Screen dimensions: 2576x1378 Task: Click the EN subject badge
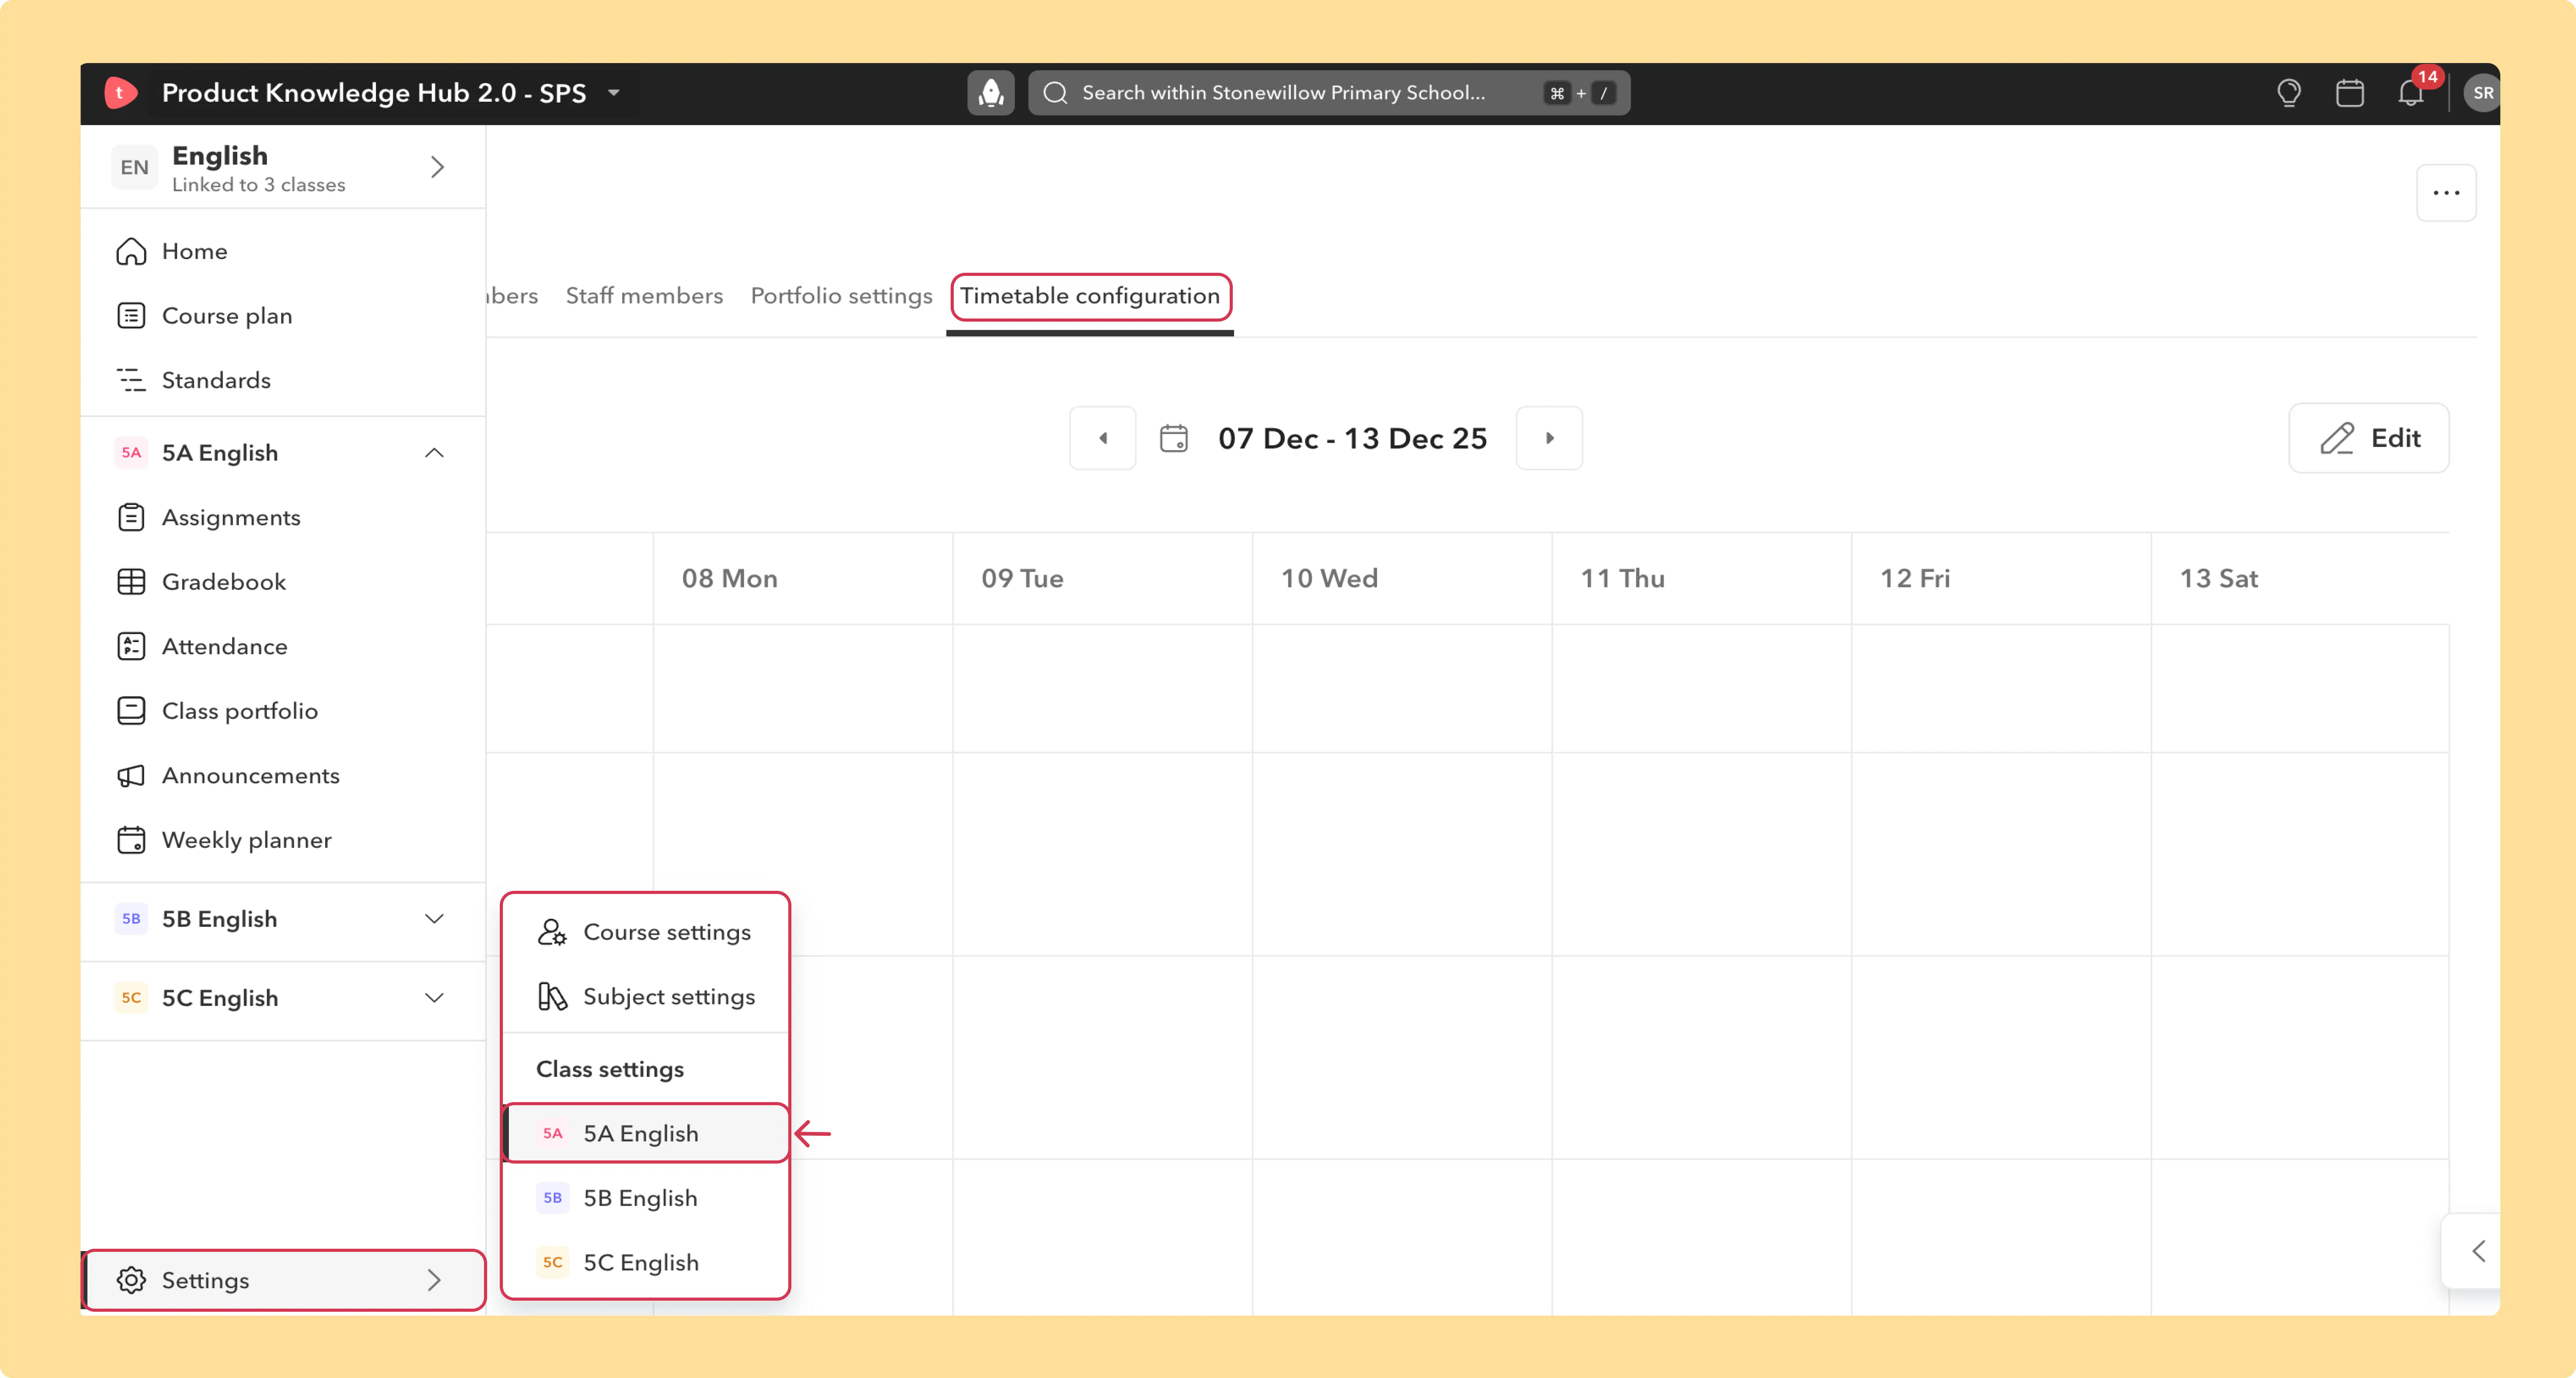(x=134, y=167)
